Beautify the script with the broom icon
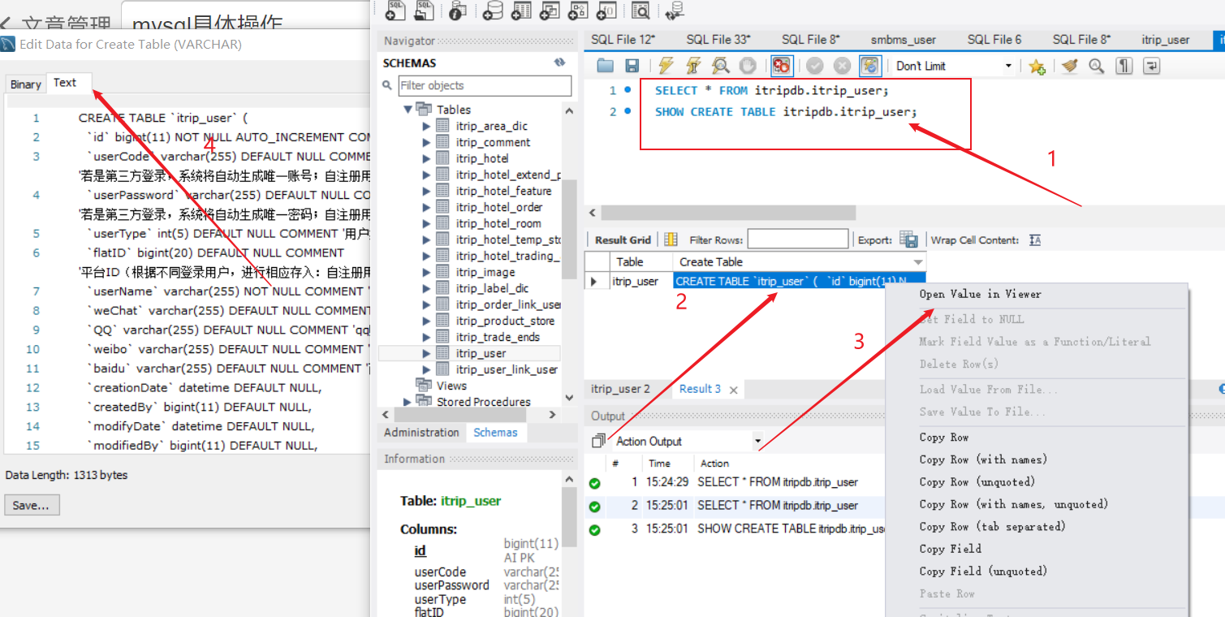 (1068, 65)
